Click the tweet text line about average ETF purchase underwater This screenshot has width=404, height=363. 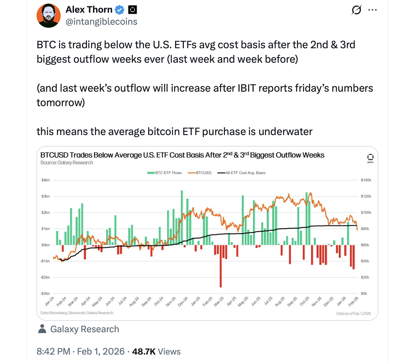click(174, 131)
